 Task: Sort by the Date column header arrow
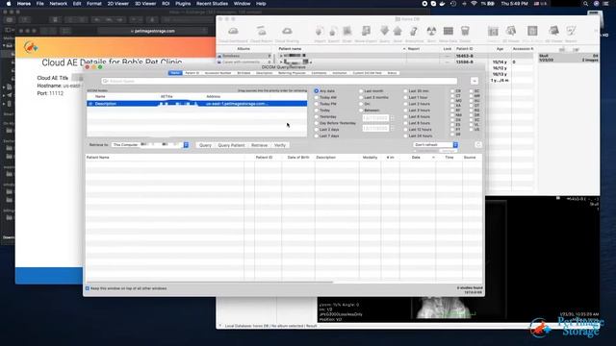[x=433, y=158]
